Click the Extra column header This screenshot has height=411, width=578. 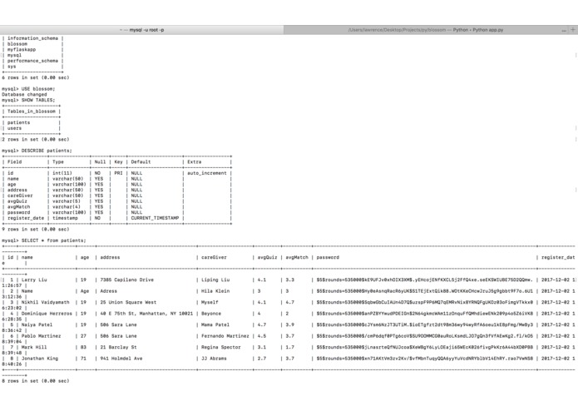(195, 161)
